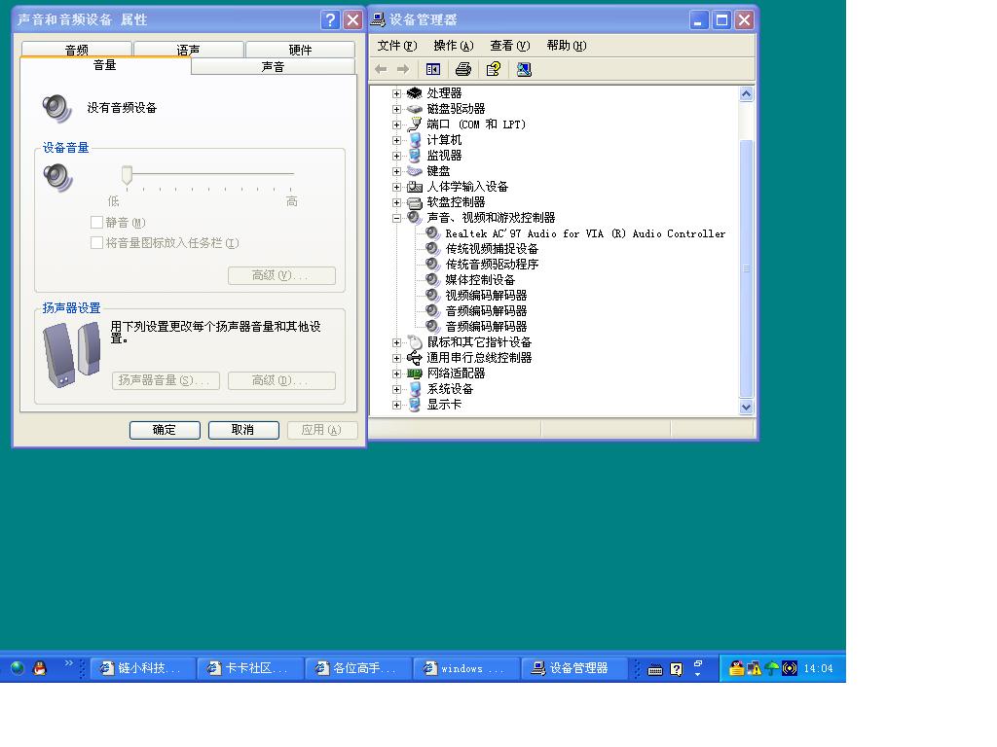Click the 处理器 processor chip icon
997x747 pixels.
coord(415,93)
